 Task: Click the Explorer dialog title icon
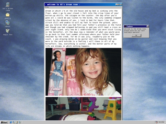[125, 26]
